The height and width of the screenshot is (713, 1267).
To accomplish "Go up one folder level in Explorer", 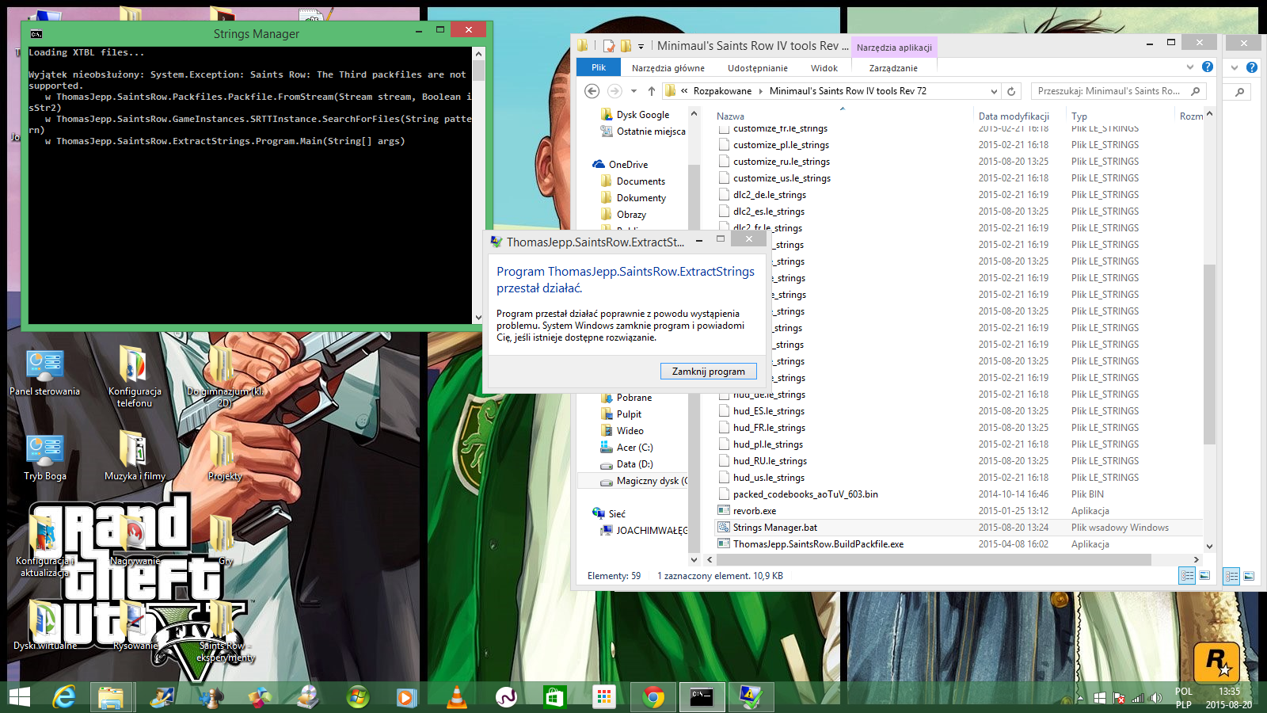I will coord(651,91).
